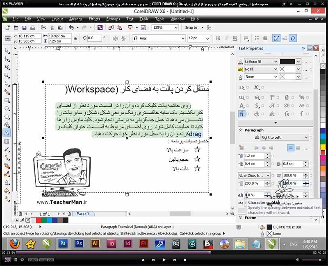This screenshot has height=266, width=328.
Task: Select the Table tool
Action: coord(7,141)
